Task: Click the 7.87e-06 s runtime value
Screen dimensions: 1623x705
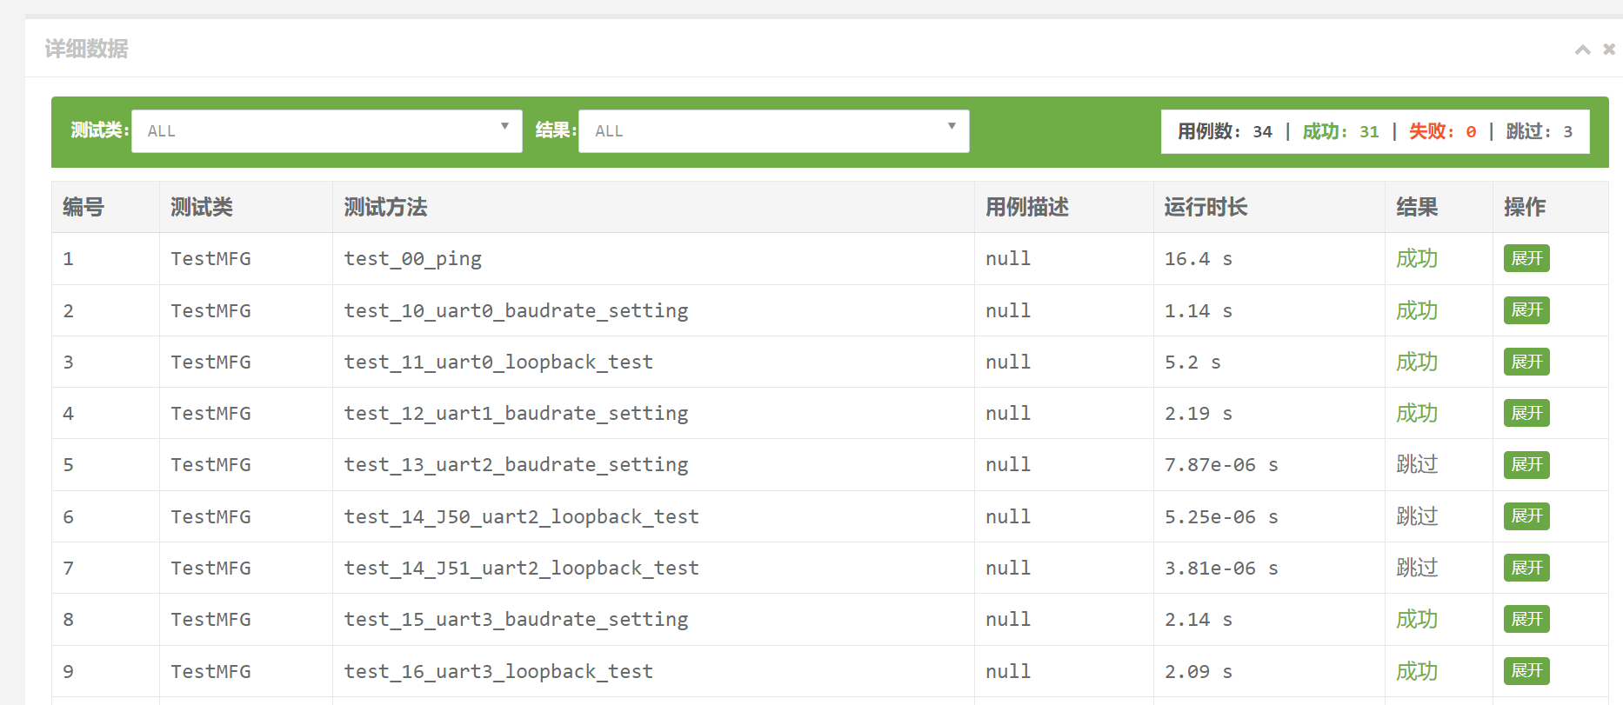Action: pos(1221,465)
